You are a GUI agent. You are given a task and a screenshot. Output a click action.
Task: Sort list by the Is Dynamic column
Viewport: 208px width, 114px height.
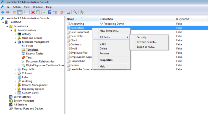tap(191, 19)
